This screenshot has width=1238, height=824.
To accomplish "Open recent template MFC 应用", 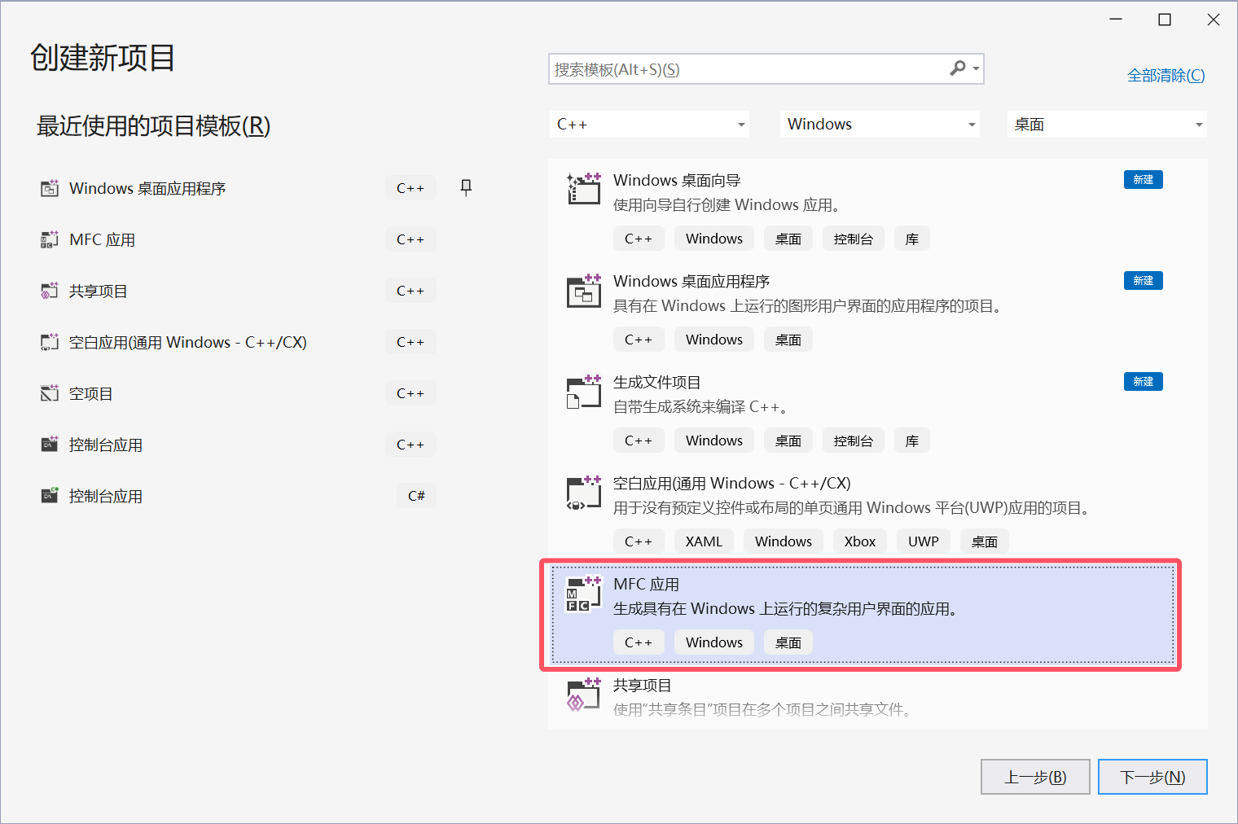I will click(x=103, y=239).
